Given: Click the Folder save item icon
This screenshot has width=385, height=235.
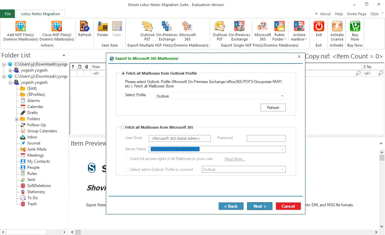Looking at the screenshot, I should pos(102,26).
